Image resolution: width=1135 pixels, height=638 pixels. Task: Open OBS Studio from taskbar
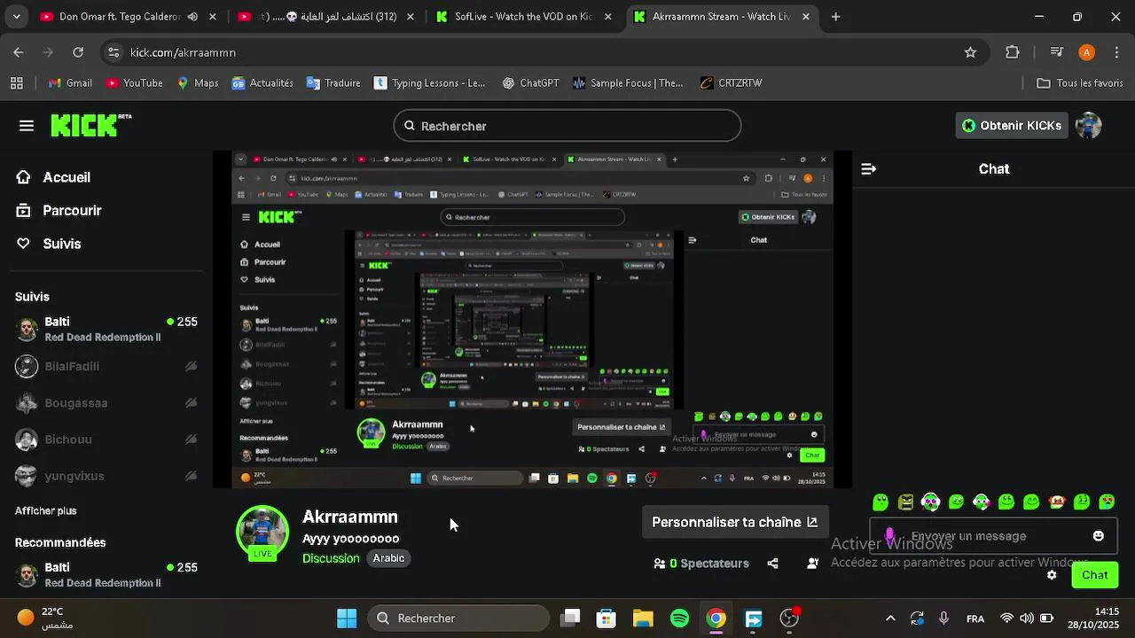[x=789, y=618]
